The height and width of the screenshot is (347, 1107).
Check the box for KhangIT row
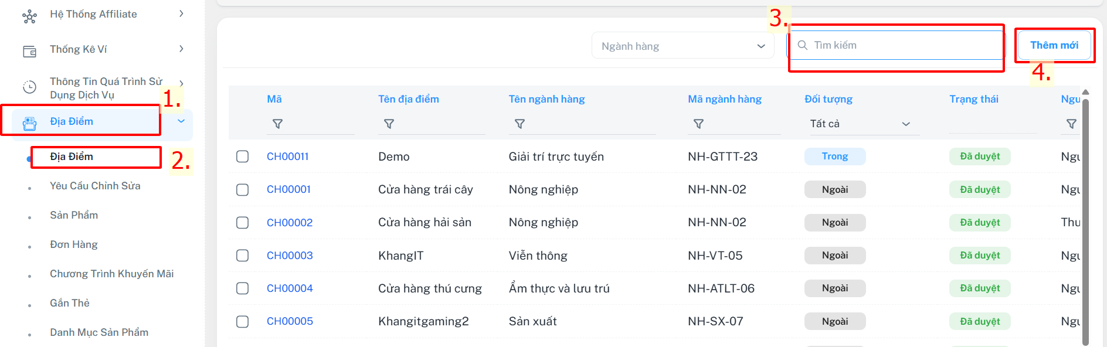(242, 256)
